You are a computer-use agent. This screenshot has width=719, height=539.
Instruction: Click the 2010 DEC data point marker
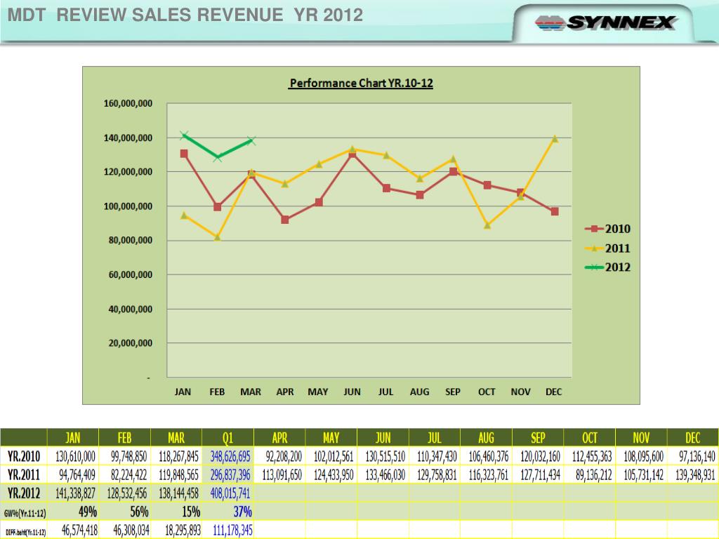[x=555, y=211]
